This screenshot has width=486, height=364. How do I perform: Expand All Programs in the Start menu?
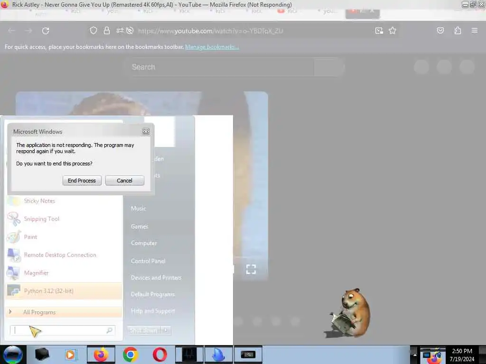point(64,312)
